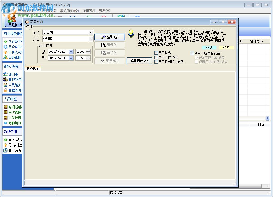Click the green arrow 从设备下载 icon in sidebar
The image size is (273, 197).
click(6, 42)
